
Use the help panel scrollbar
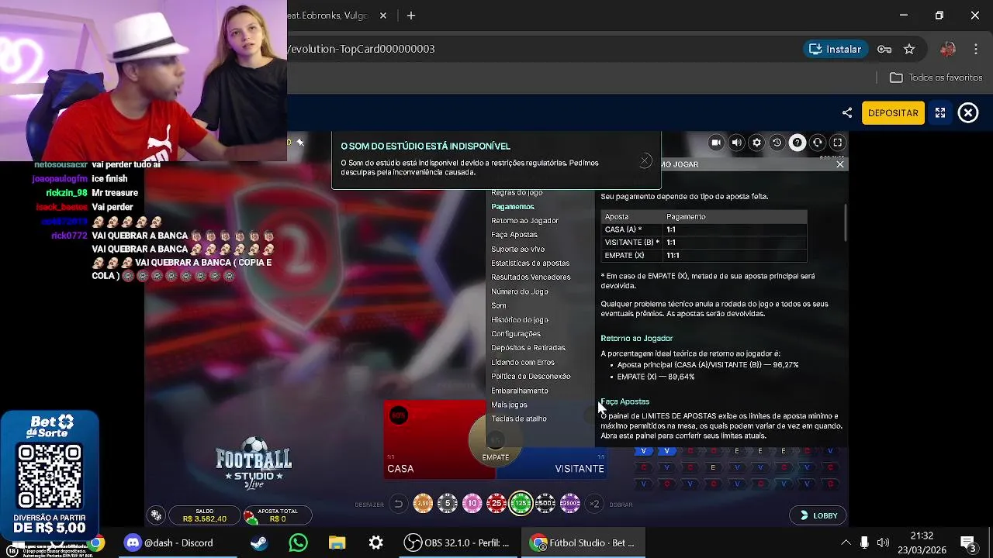coord(845,223)
